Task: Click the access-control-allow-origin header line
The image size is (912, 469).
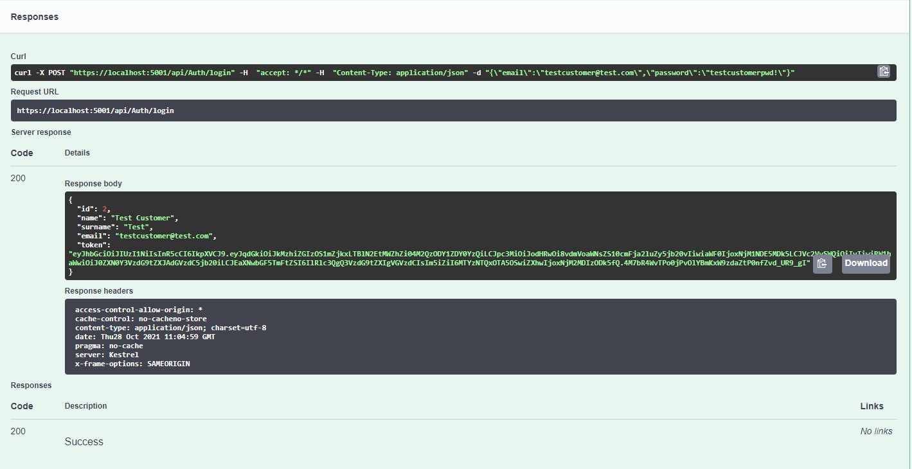Action: click(139, 310)
